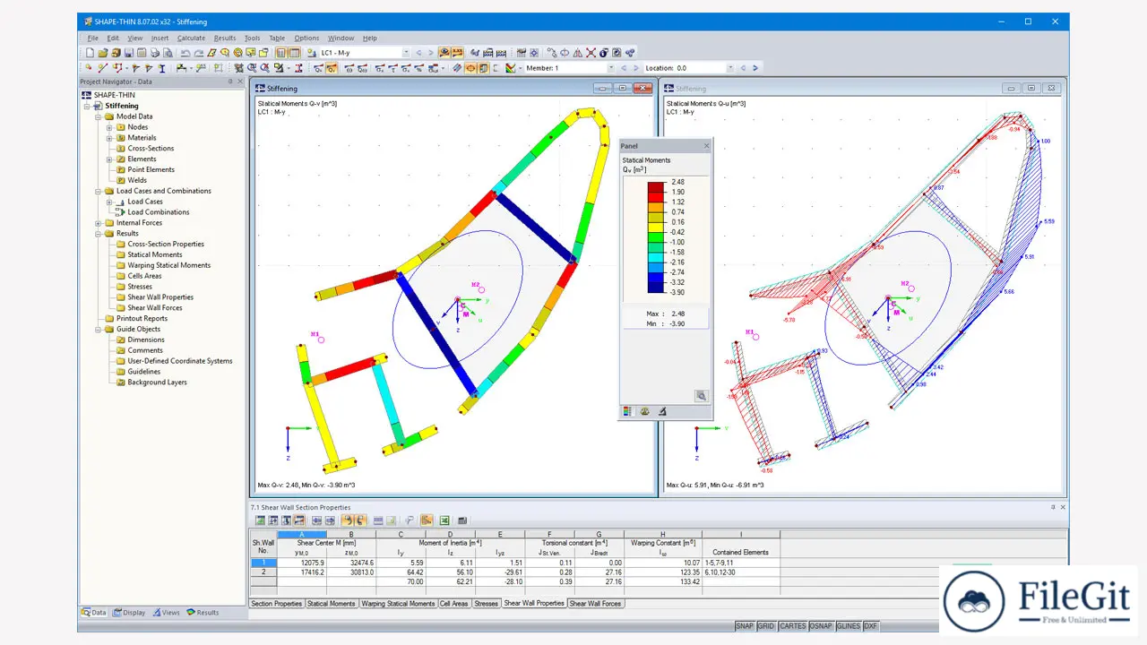Toggle the CARTES status bar button

point(793,626)
